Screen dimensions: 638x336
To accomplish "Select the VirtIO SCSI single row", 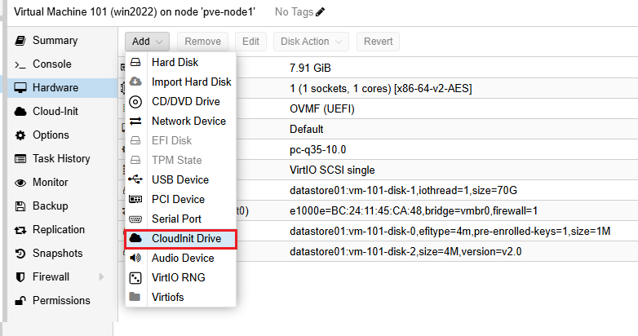I will click(332, 170).
